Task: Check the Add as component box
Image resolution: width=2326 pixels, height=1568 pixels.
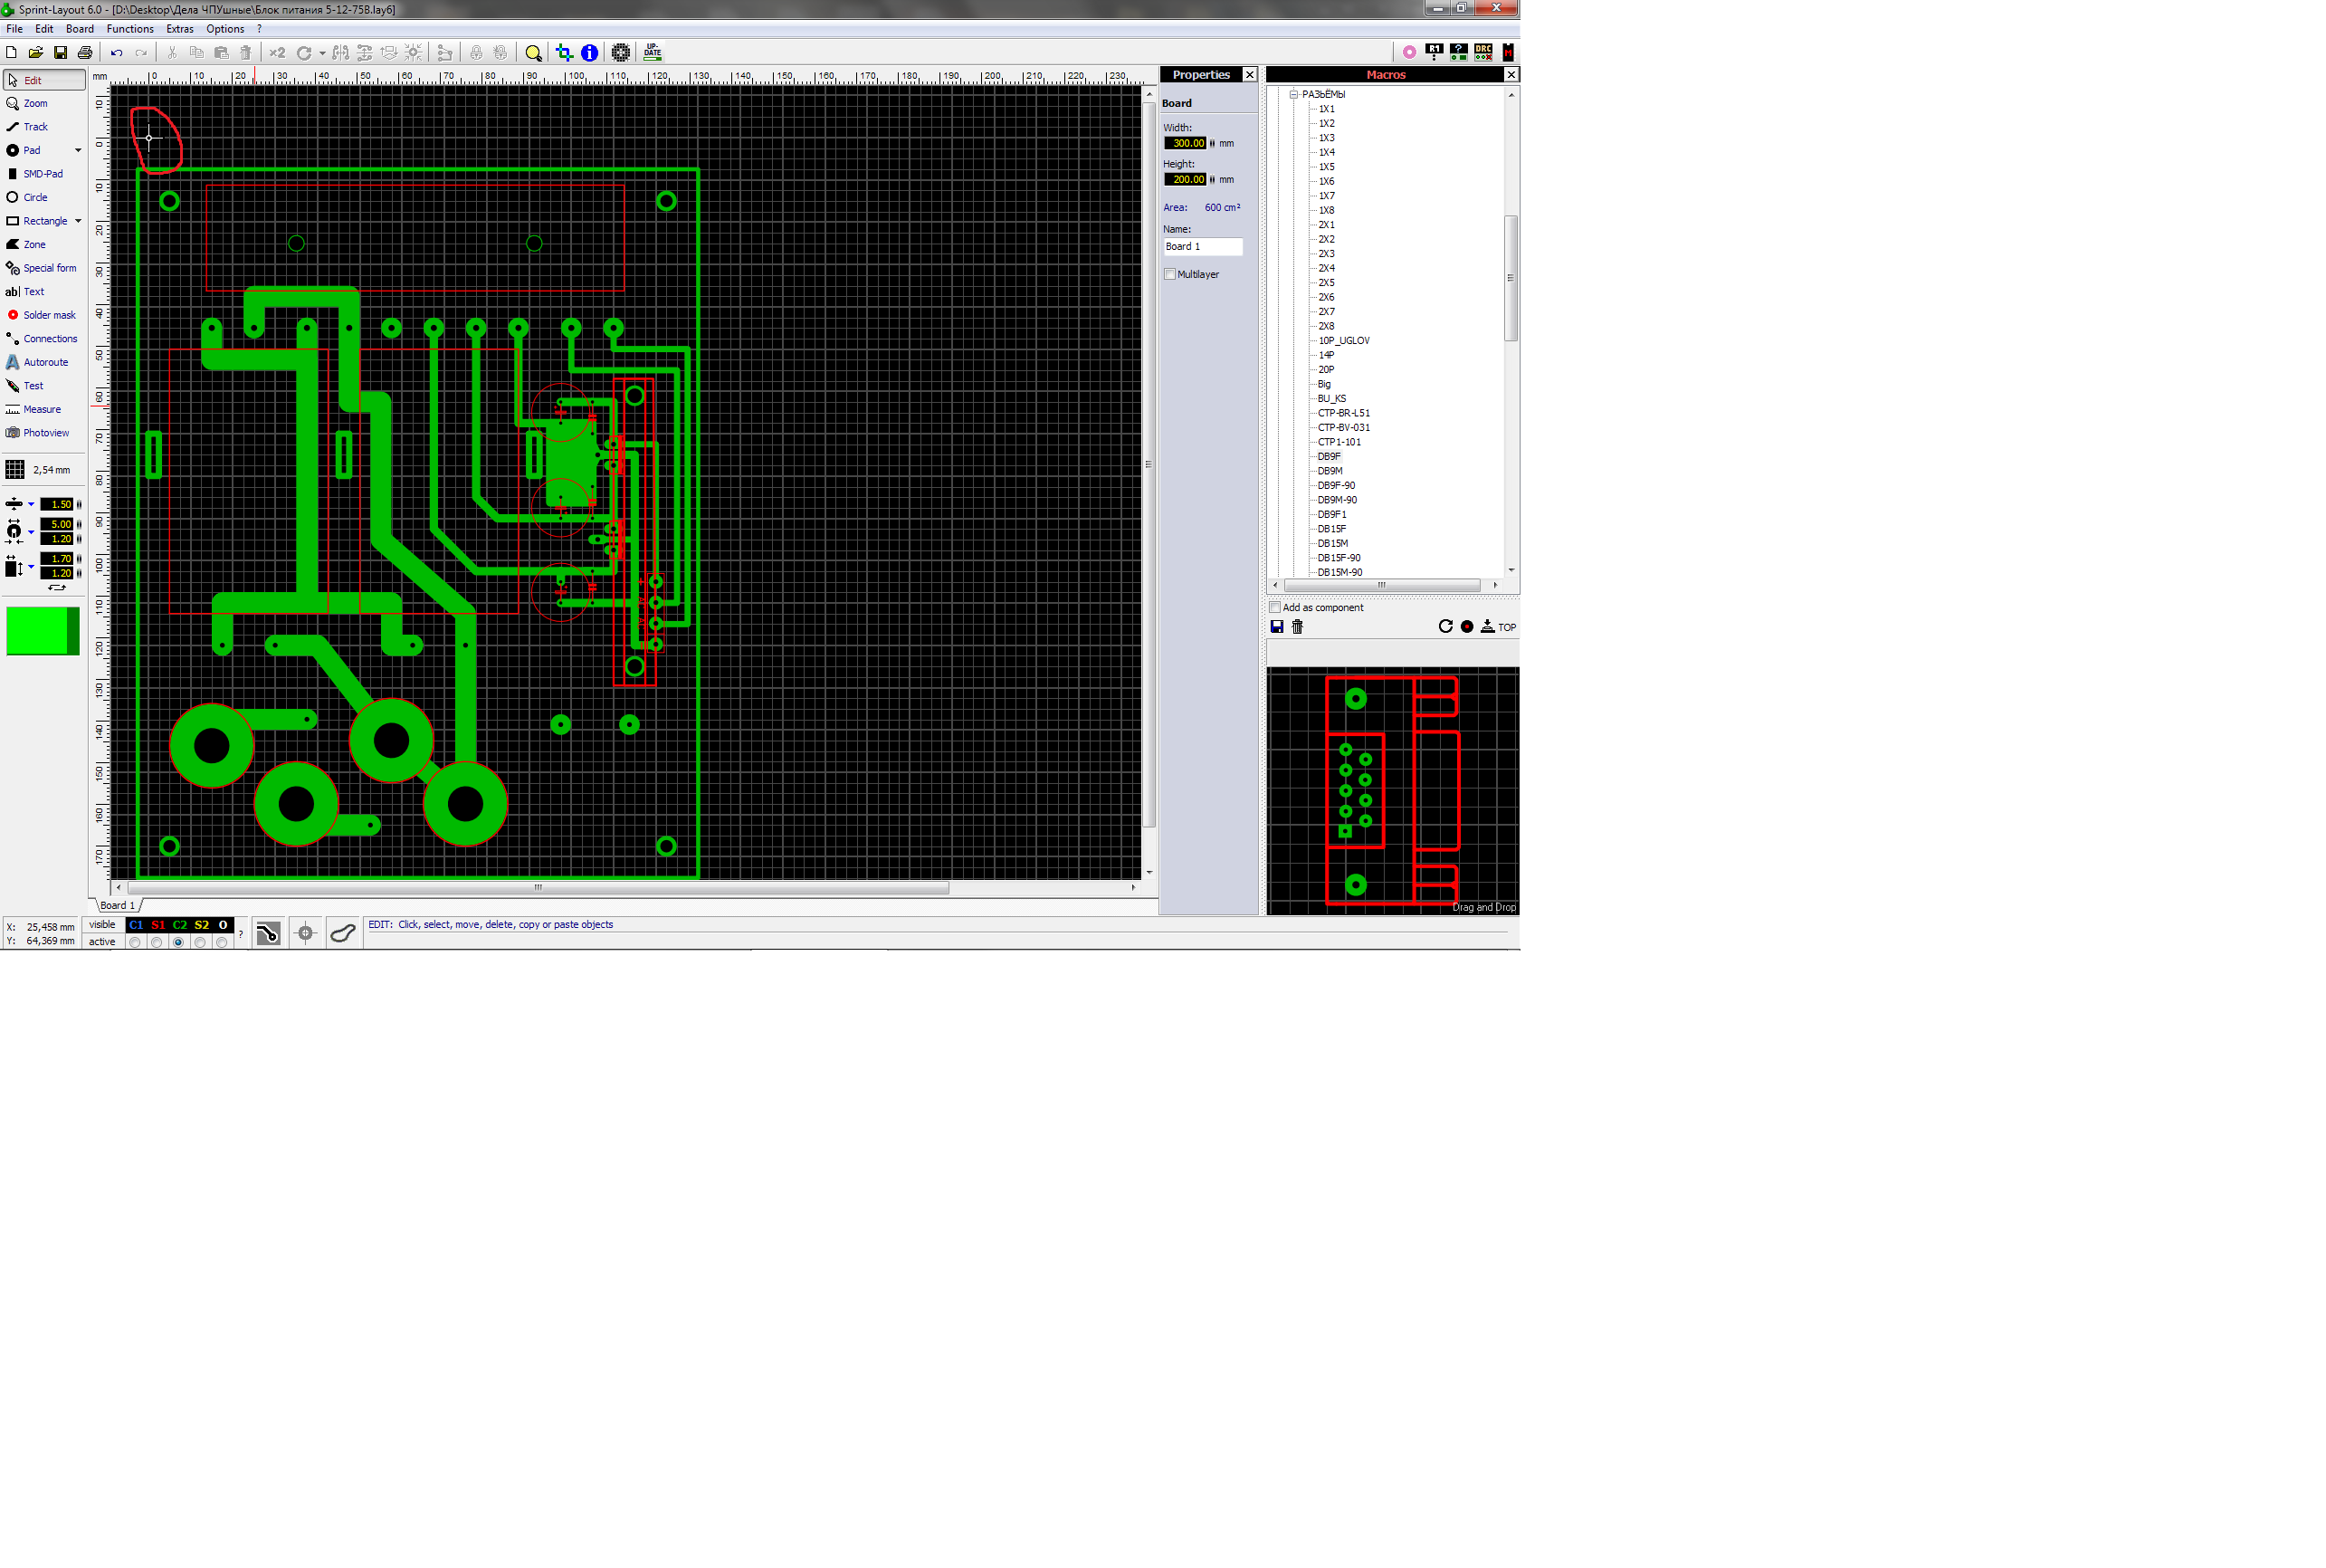Action: (1274, 607)
